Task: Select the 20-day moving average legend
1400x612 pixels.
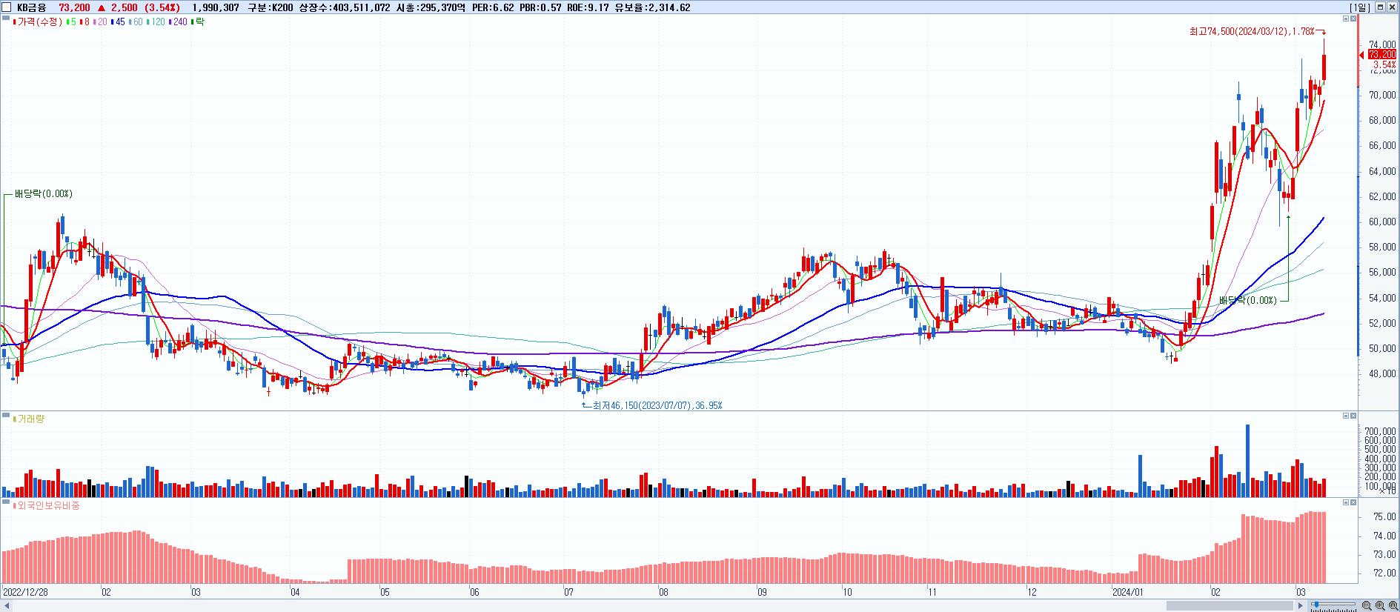Action: point(99,22)
